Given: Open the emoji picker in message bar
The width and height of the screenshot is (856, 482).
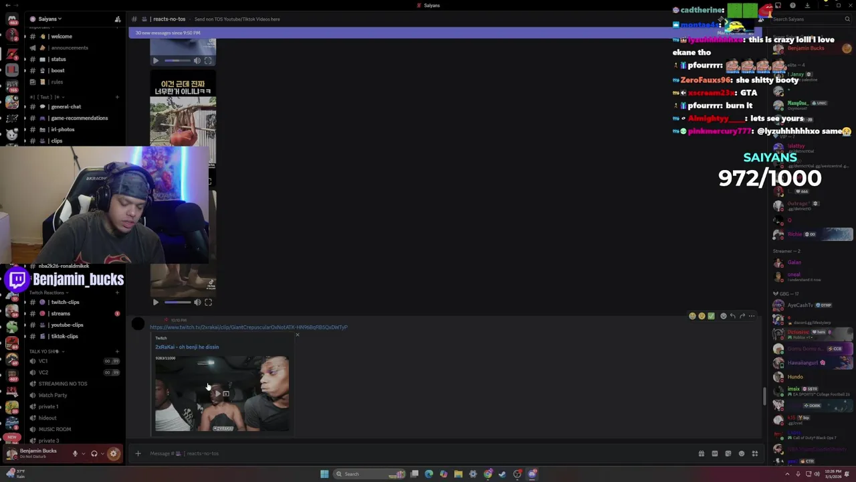Looking at the screenshot, I should click(742, 454).
